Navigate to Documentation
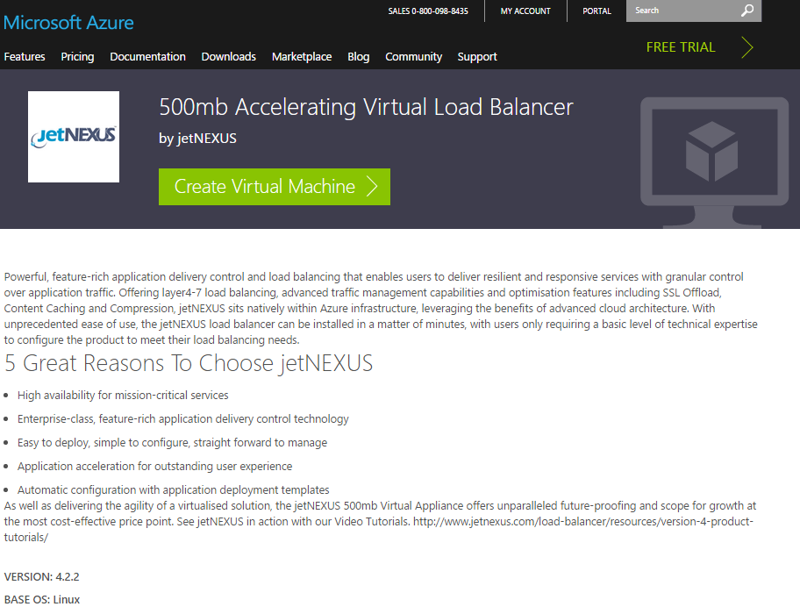Viewport: 800px width, 614px height. [x=148, y=57]
